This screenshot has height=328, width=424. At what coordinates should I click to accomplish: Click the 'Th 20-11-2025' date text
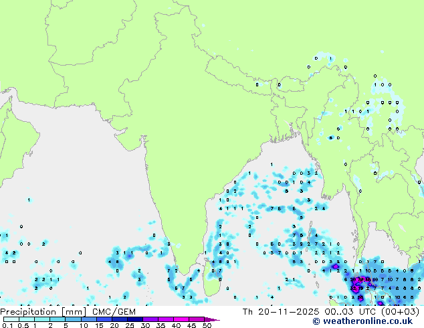[x=281, y=312]
